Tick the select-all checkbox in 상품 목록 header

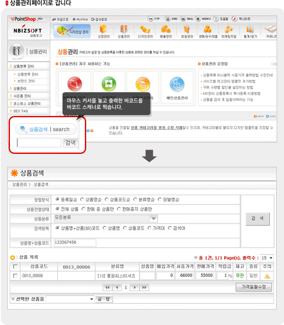15,266
